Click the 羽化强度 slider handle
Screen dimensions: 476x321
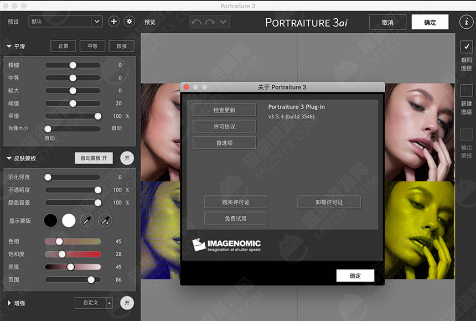(48, 177)
